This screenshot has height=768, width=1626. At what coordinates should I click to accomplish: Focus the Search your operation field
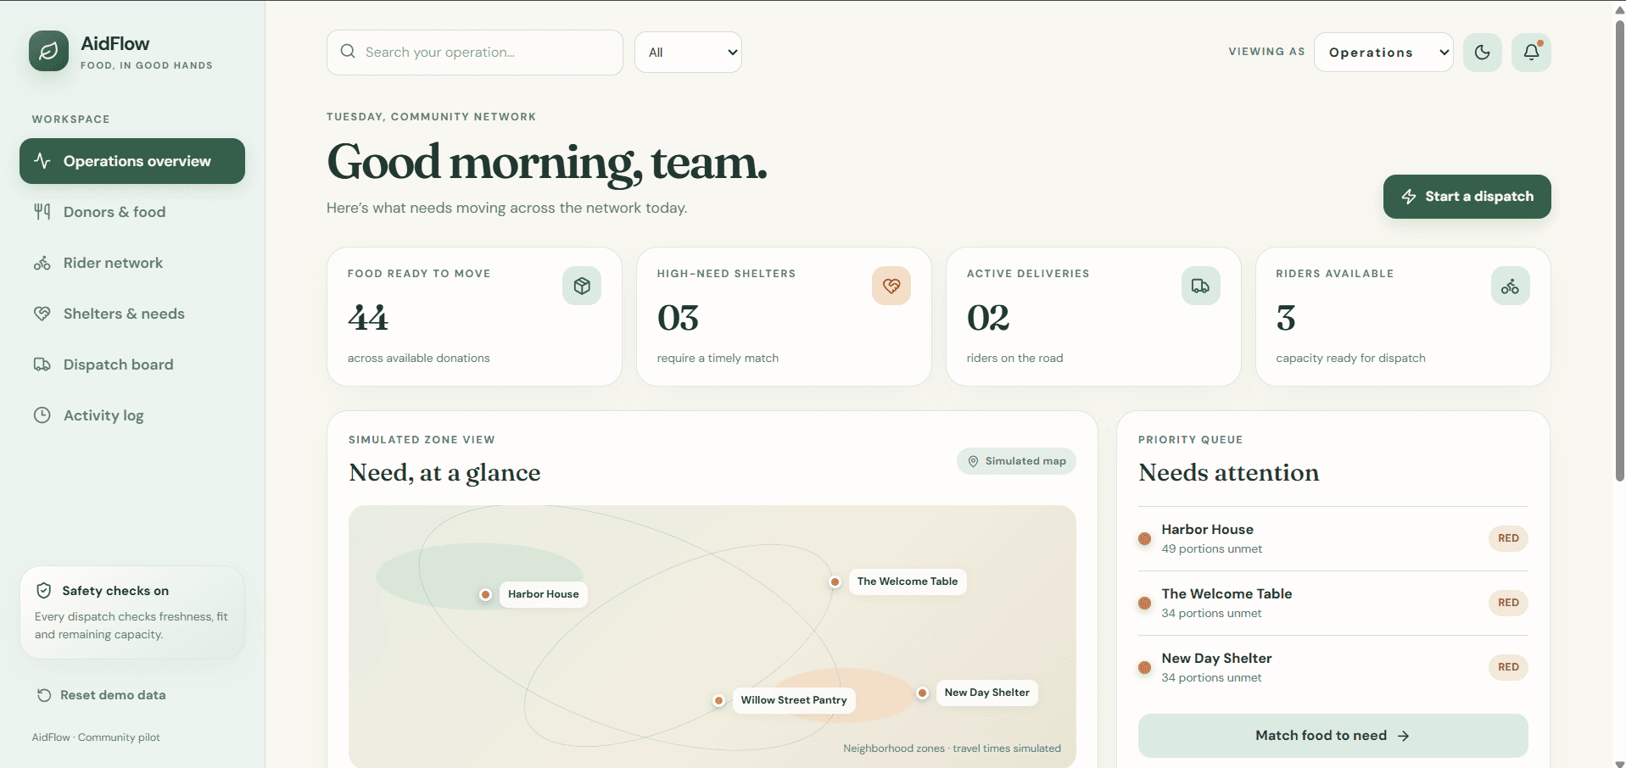pos(475,53)
